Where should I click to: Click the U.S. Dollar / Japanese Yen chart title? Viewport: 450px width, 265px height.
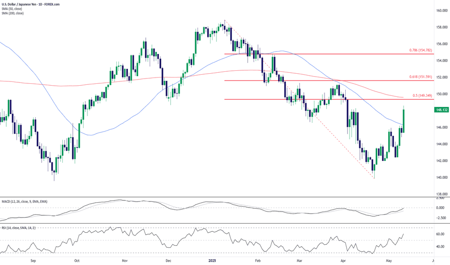tap(31, 4)
